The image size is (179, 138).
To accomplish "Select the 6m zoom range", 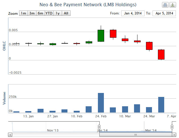I will (x=40, y=13).
